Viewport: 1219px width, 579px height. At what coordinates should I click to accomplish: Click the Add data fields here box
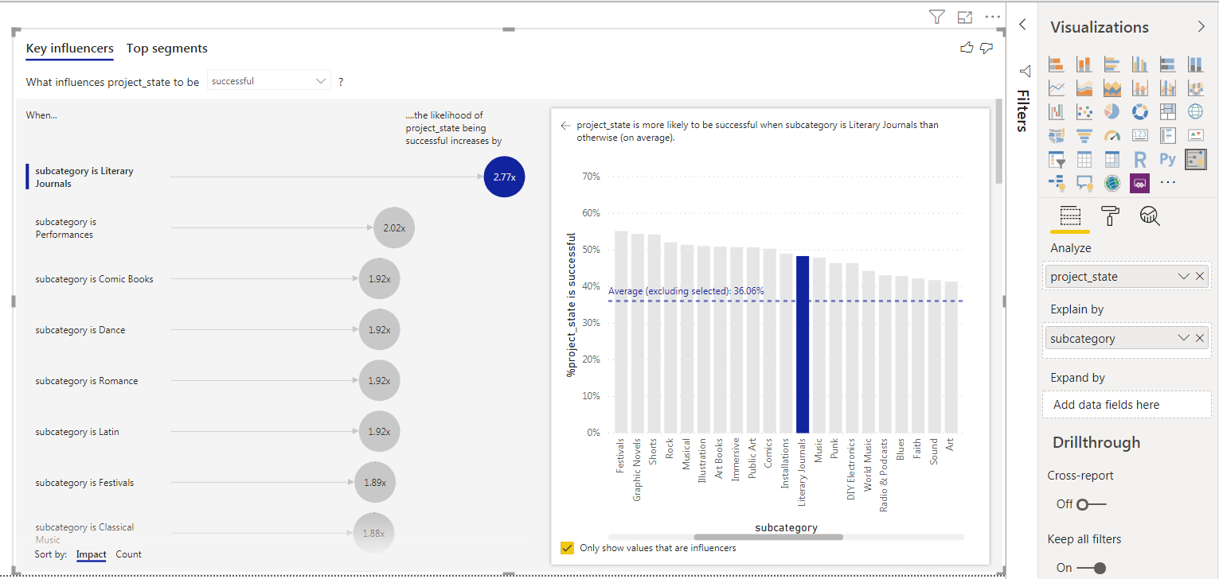pos(1126,404)
